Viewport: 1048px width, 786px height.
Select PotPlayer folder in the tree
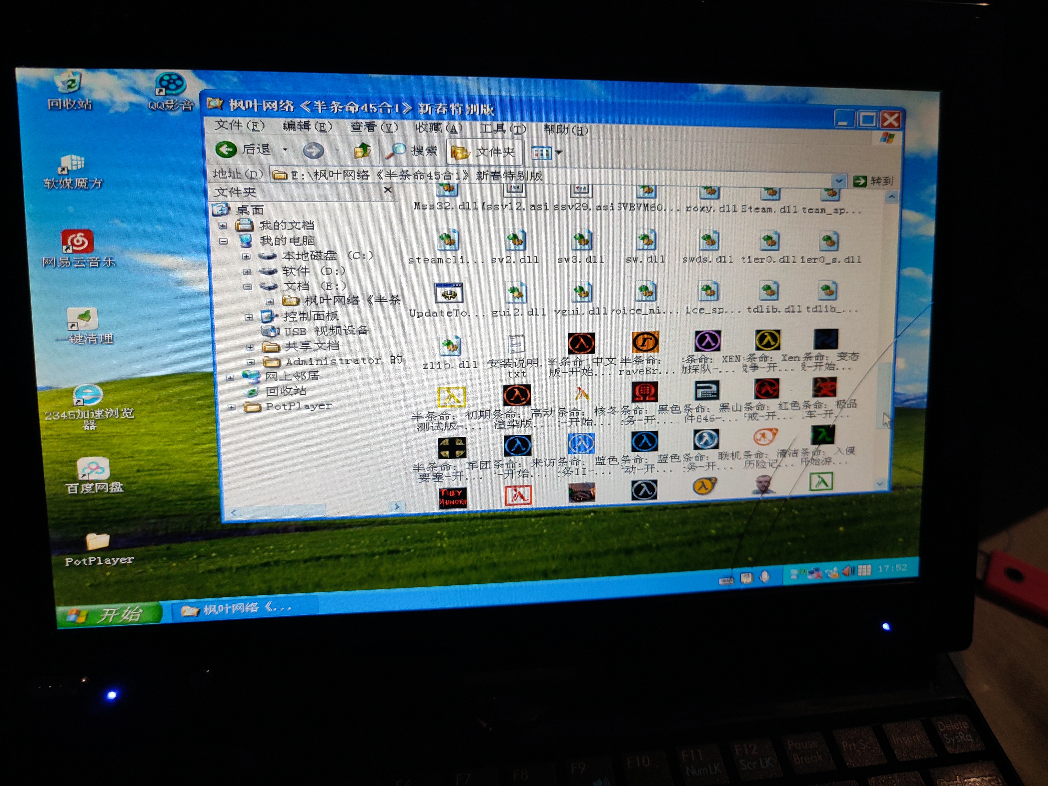pos(298,407)
